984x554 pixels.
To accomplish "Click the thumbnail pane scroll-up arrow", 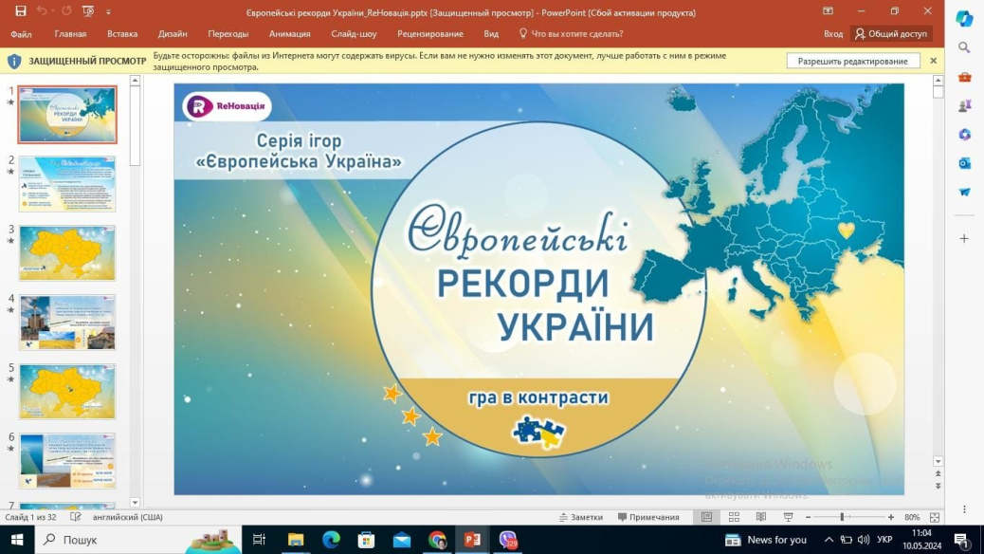I will pyautogui.click(x=135, y=81).
